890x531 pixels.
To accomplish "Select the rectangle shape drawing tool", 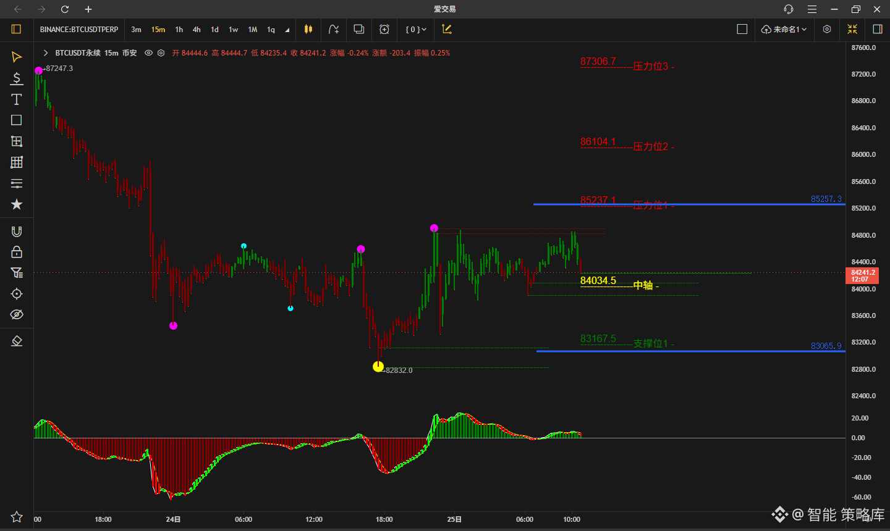I will [17, 120].
